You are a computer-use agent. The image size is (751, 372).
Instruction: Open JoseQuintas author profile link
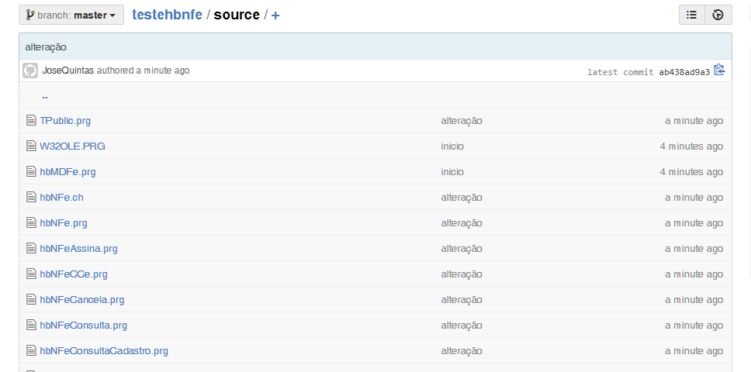[68, 71]
